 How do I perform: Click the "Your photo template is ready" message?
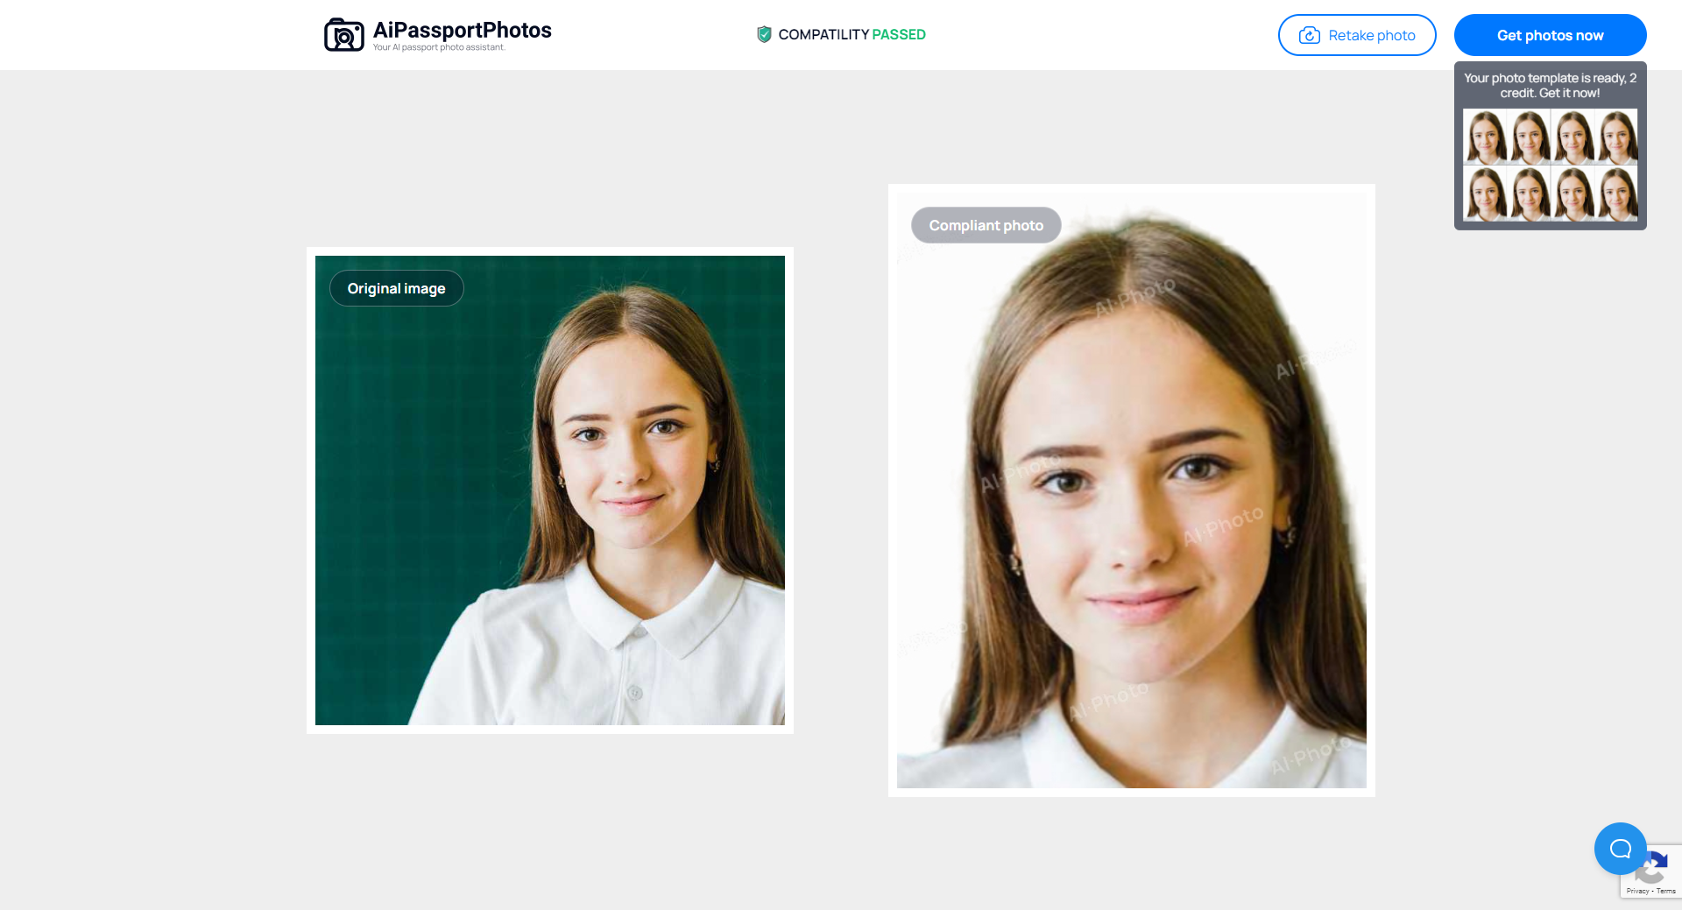(1550, 85)
